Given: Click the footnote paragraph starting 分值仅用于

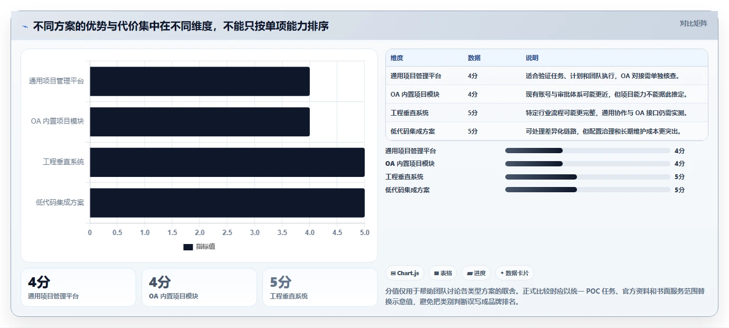Looking at the screenshot, I should click(545, 297).
